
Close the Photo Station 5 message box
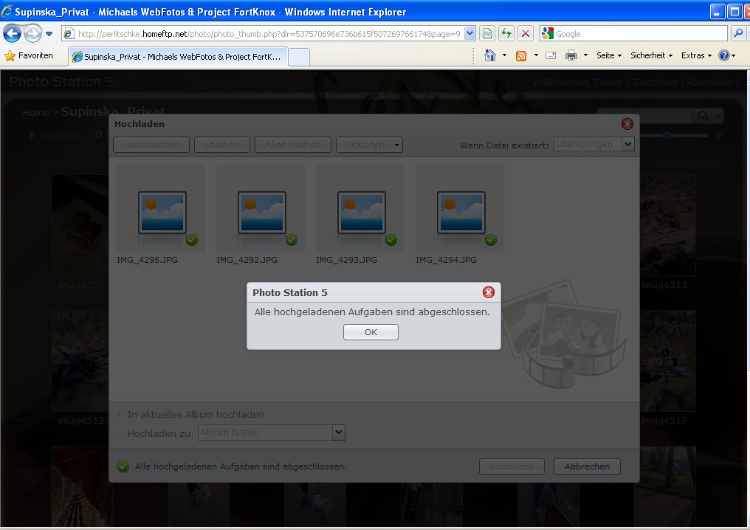point(488,292)
